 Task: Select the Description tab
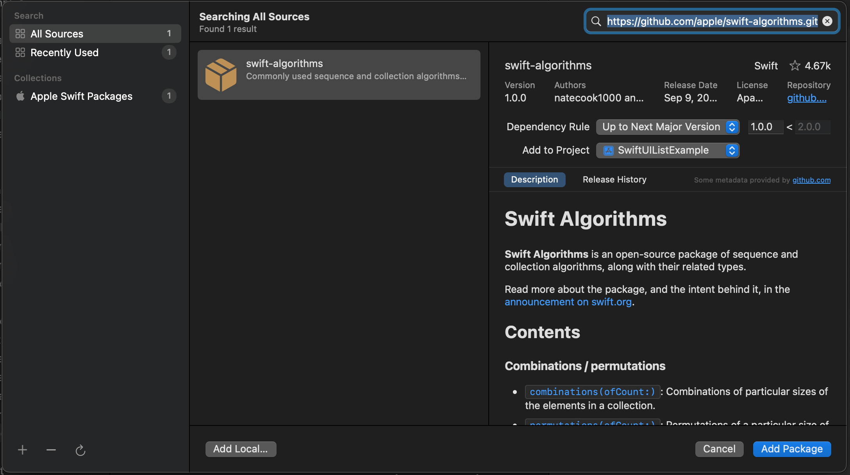534,179
